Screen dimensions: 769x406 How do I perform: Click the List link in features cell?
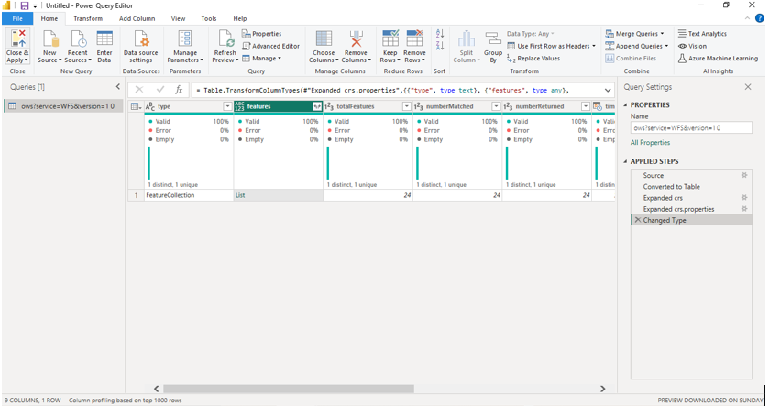click(x=240, y=195)
